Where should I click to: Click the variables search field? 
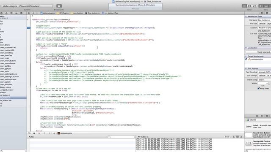point(121,137)
